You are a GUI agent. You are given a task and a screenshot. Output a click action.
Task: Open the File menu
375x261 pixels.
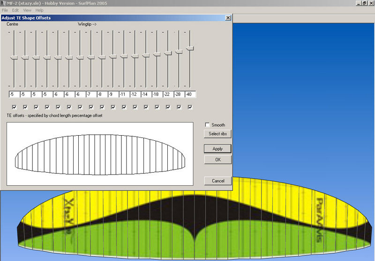(x=5, y=10)
